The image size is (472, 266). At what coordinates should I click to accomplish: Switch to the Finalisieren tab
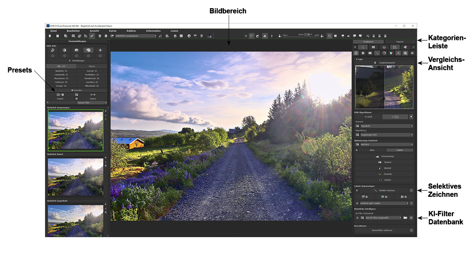pyautogui.click(x=368, y=42)
